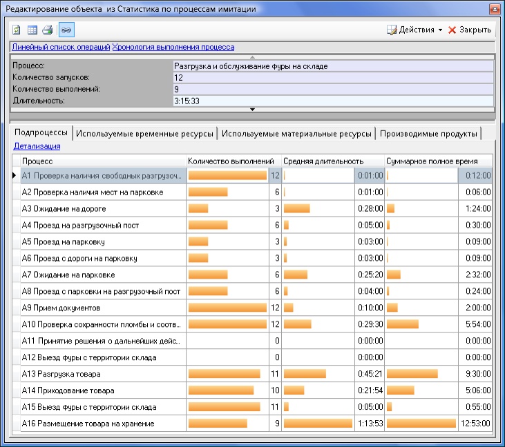Click the Закрыть button with red X
This screenshot has height=447, width=505.
470,30
